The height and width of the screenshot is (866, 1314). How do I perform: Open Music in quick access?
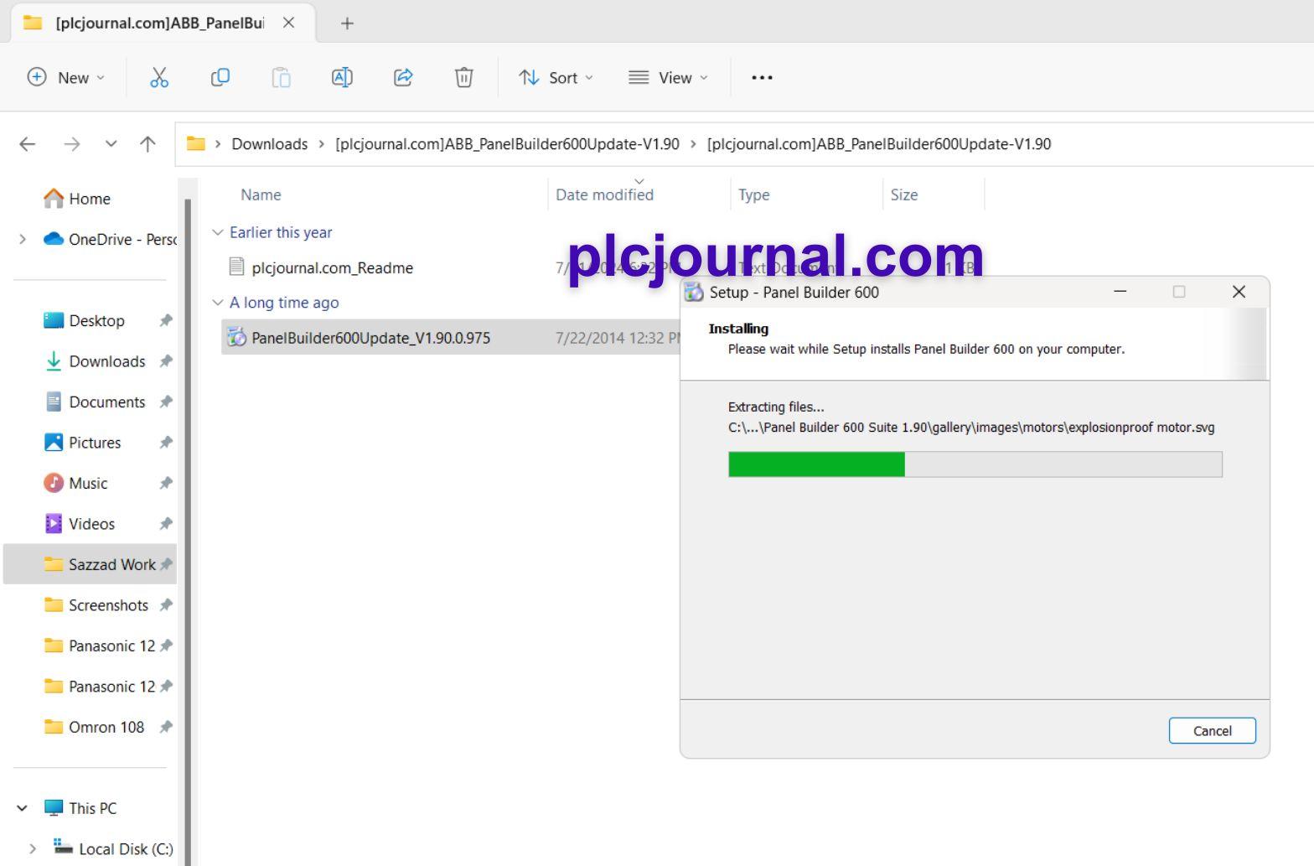(75, 484)
